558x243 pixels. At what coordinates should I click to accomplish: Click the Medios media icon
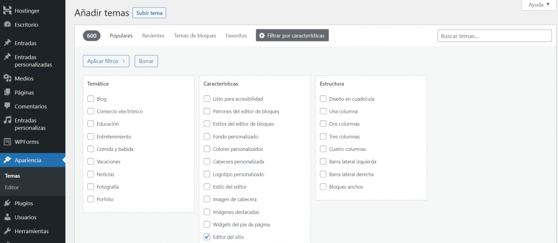coord(8,78)
